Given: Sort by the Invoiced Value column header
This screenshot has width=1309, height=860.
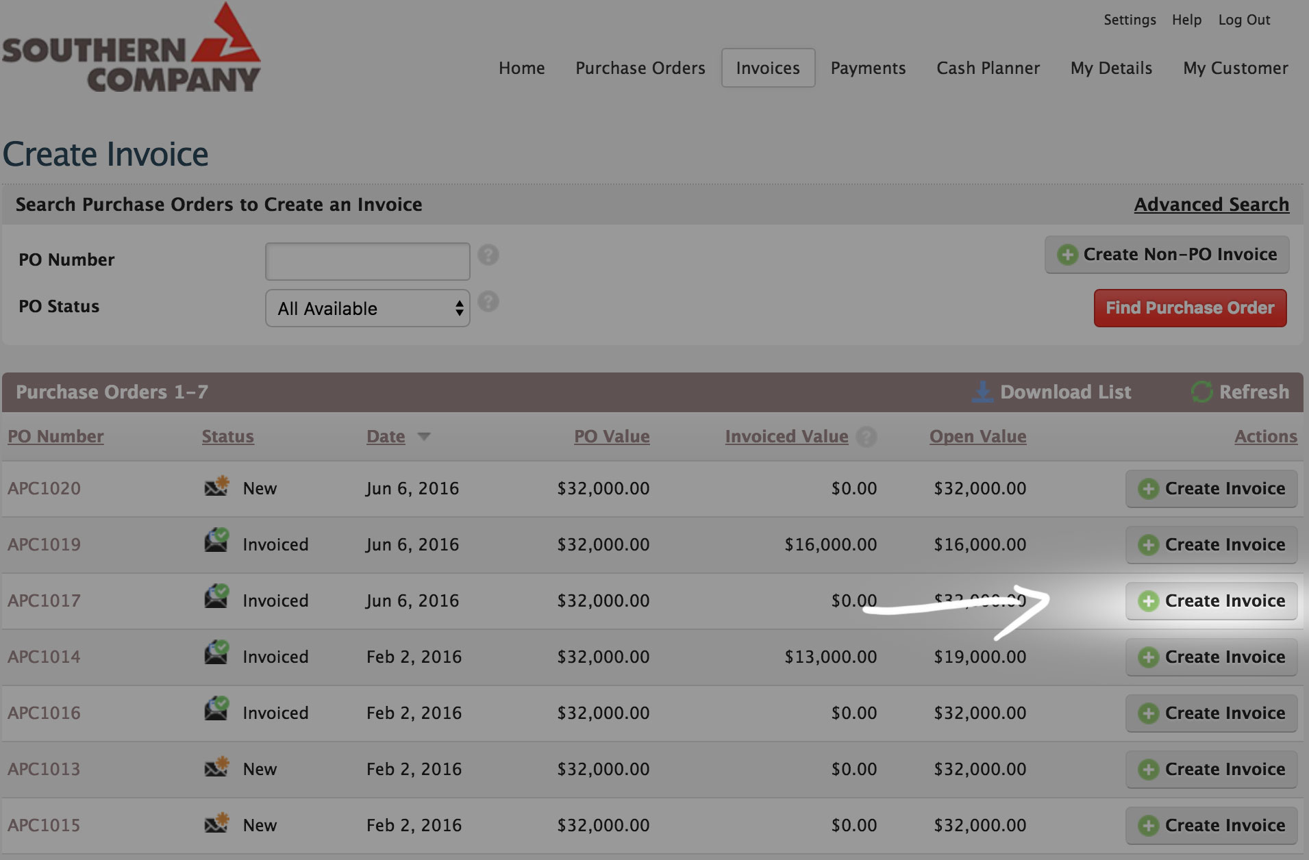Looking at the screenshot, I should click(x=786, y=437).
